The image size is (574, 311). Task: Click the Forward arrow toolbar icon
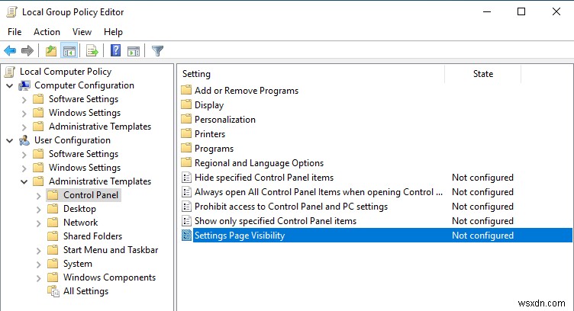pos(27,50)
